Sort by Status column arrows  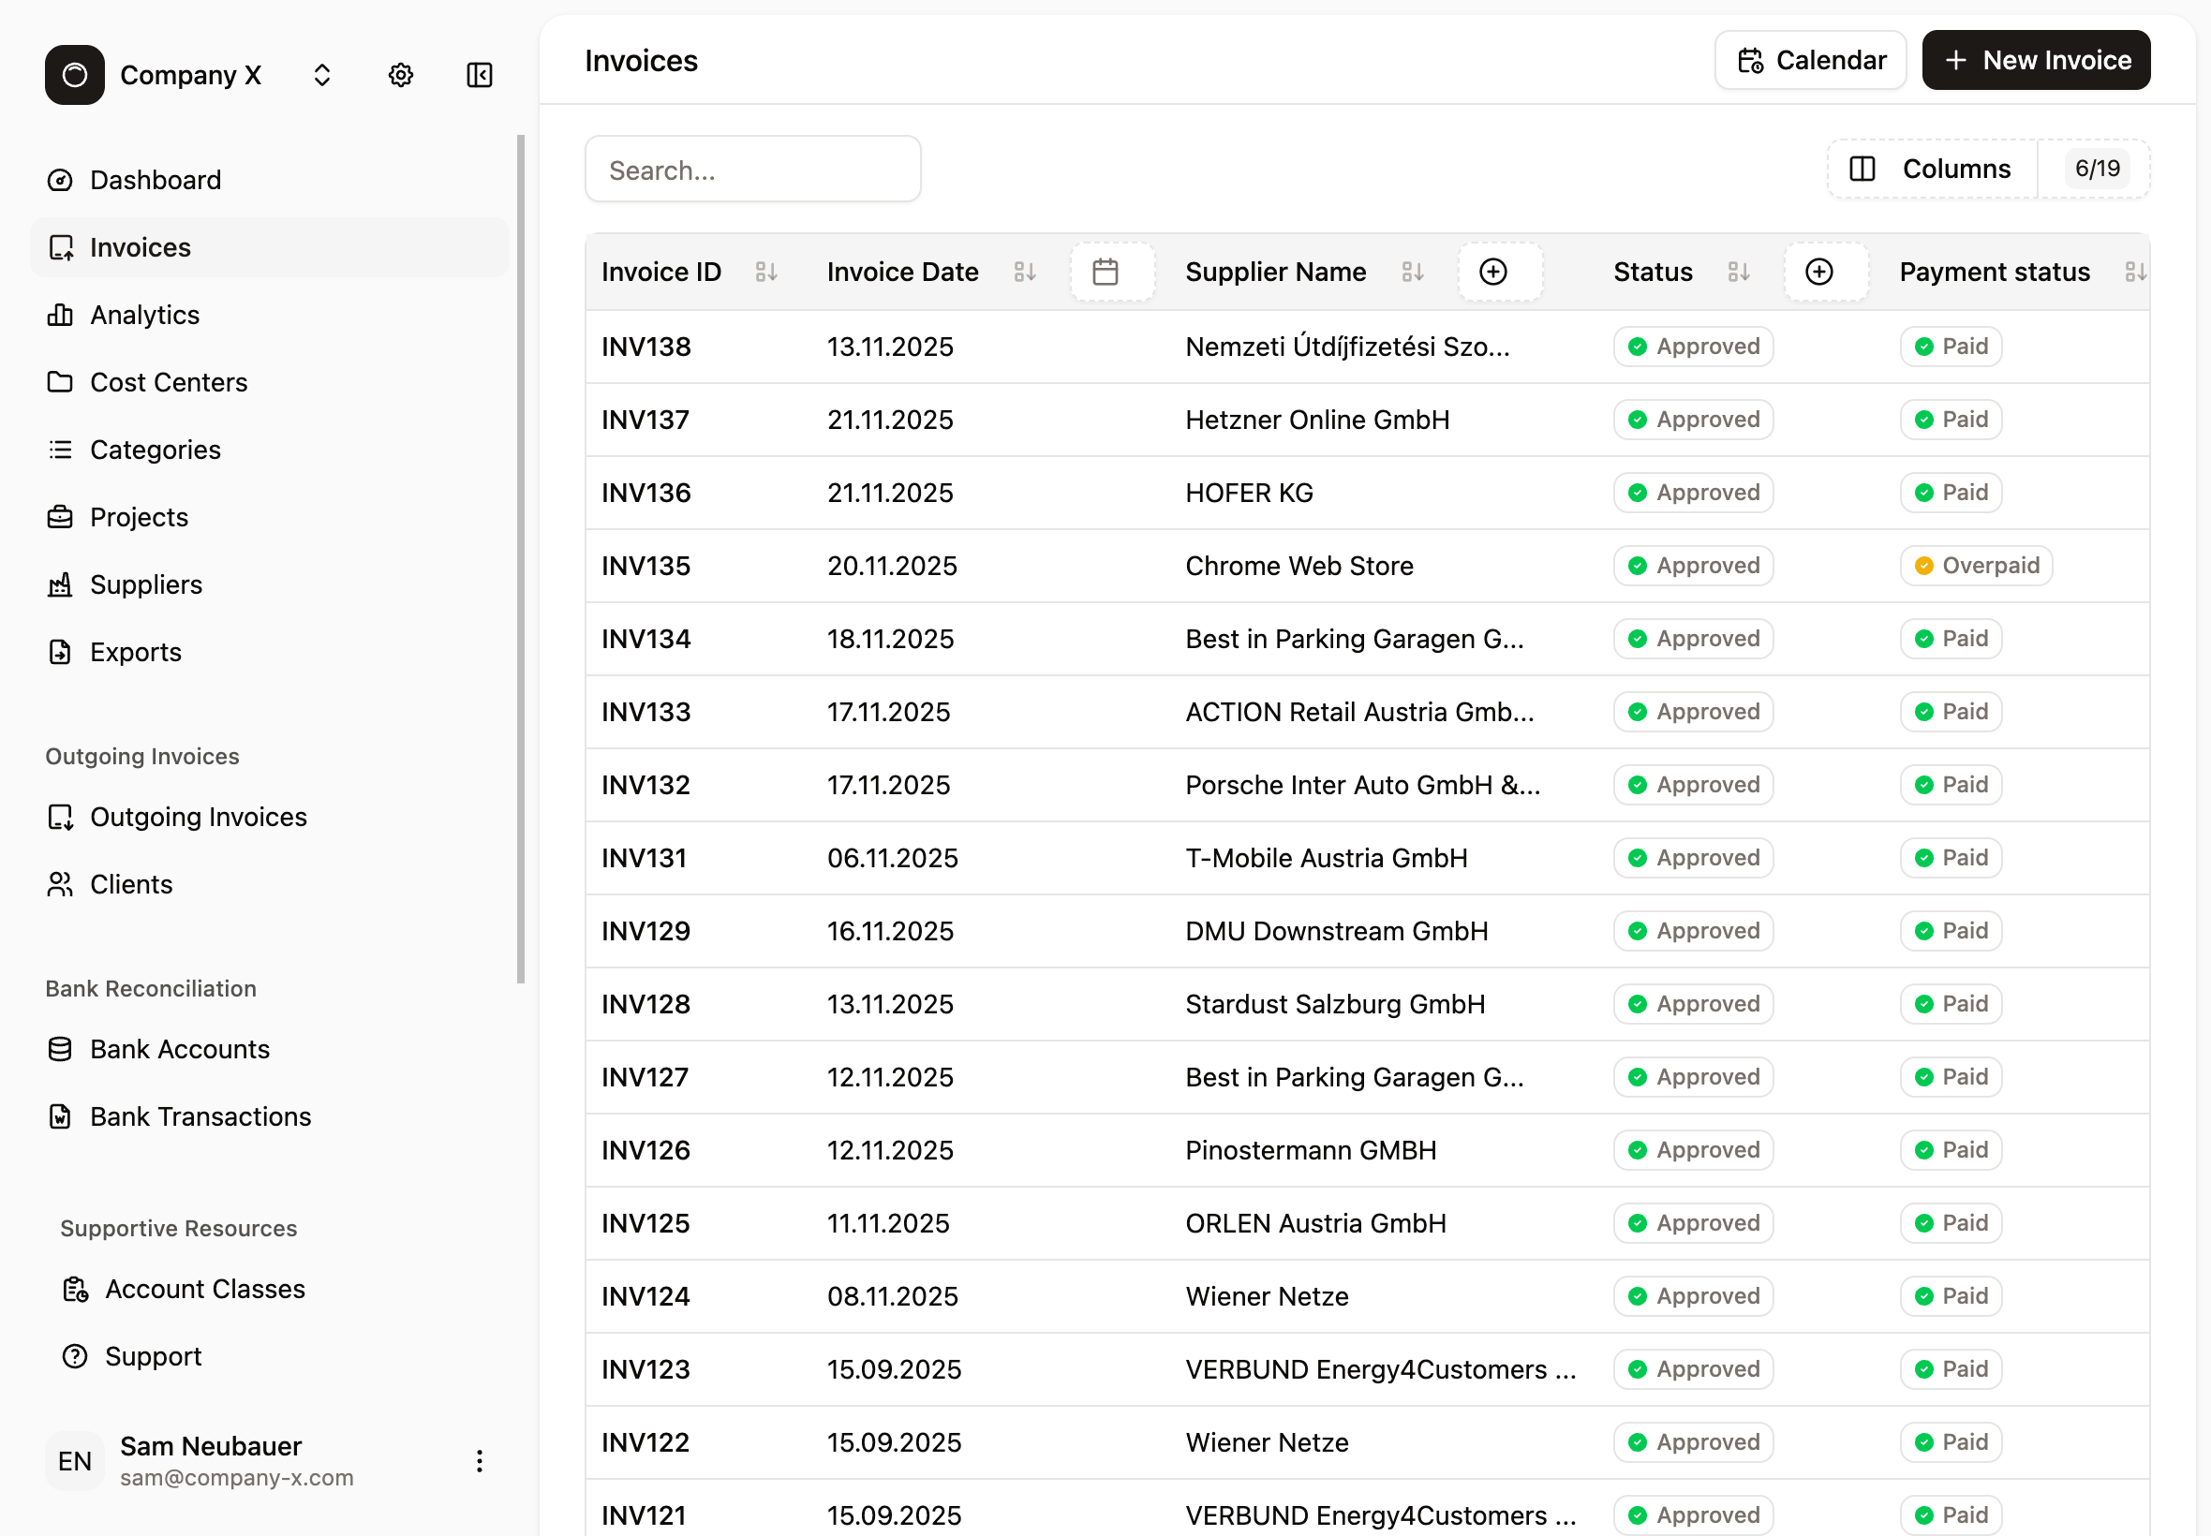click(x=1739, y=273)
